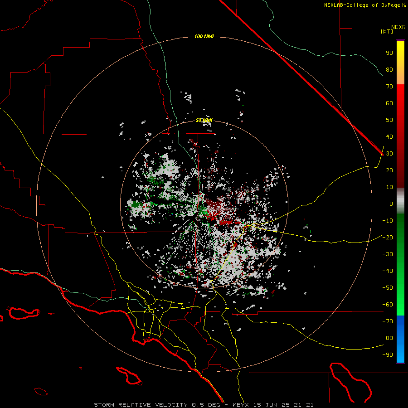408x408 pixels.
Task: Click the 15 JUN 25 date in the caption
Action: [272, 405]
